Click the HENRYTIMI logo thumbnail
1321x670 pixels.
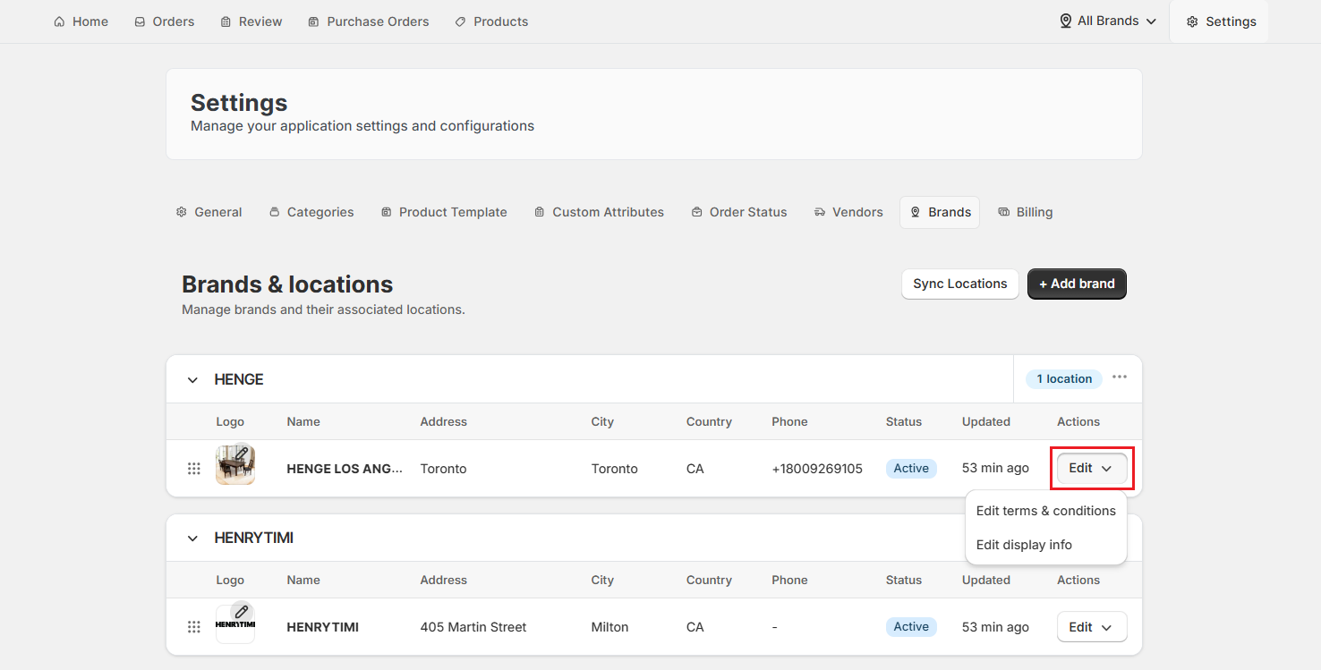[235, 624]
